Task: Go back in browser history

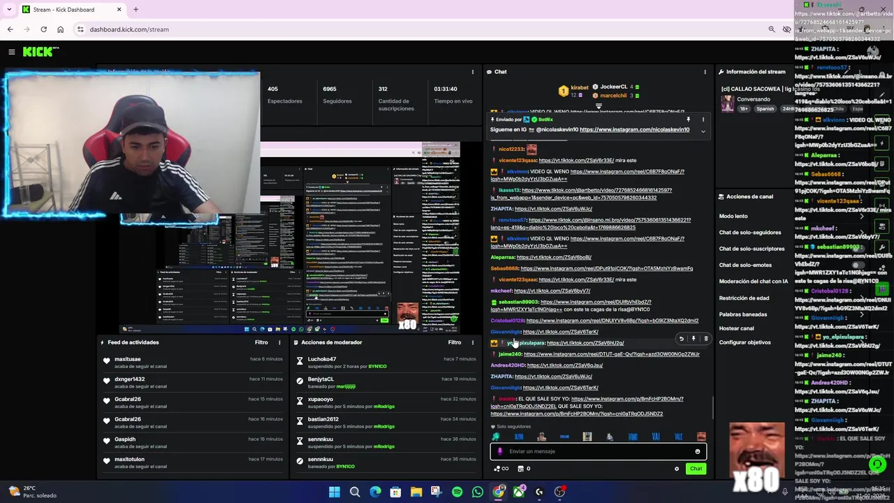Action: (10, 29)
